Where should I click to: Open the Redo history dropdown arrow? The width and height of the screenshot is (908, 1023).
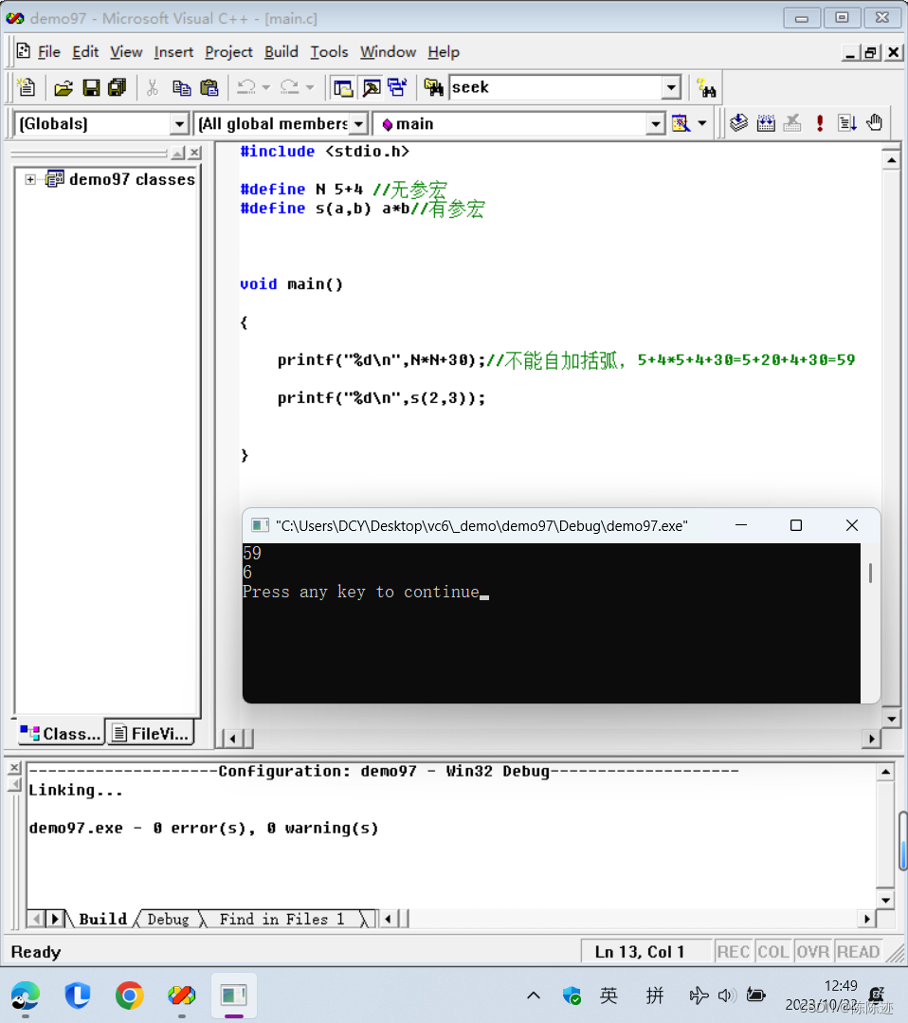310,87
